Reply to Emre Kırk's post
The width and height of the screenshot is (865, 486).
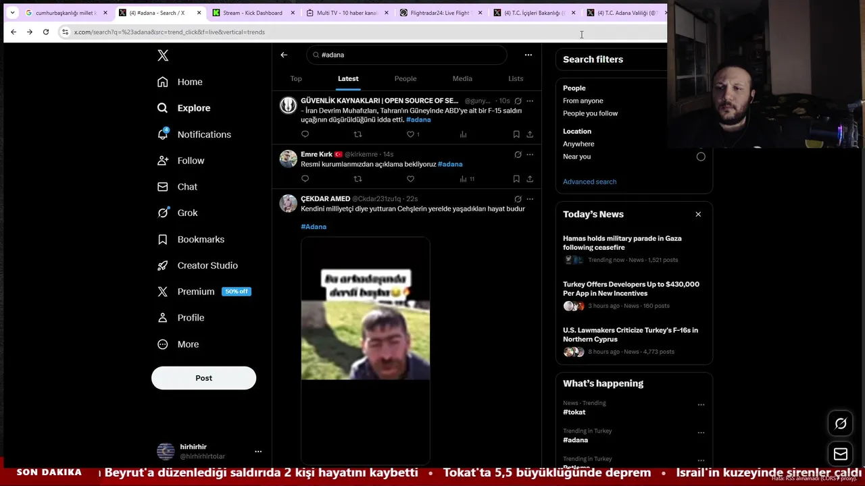[x=305, y=179]
